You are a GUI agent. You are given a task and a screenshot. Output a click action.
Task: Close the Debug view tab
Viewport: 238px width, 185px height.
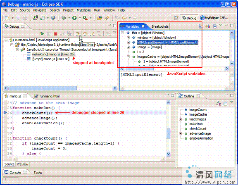(x=23, y=26)
